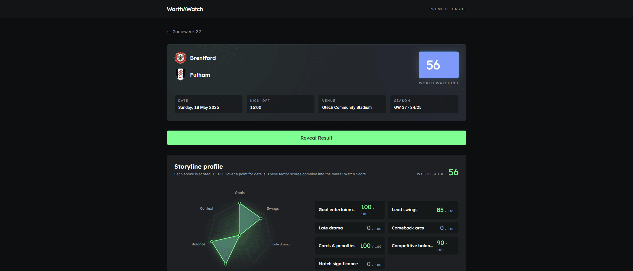This screenshot has width=633, height=271.
Task: Click the Goal entertainment score card
Action: pyautogui.click(x=350, y=210)
